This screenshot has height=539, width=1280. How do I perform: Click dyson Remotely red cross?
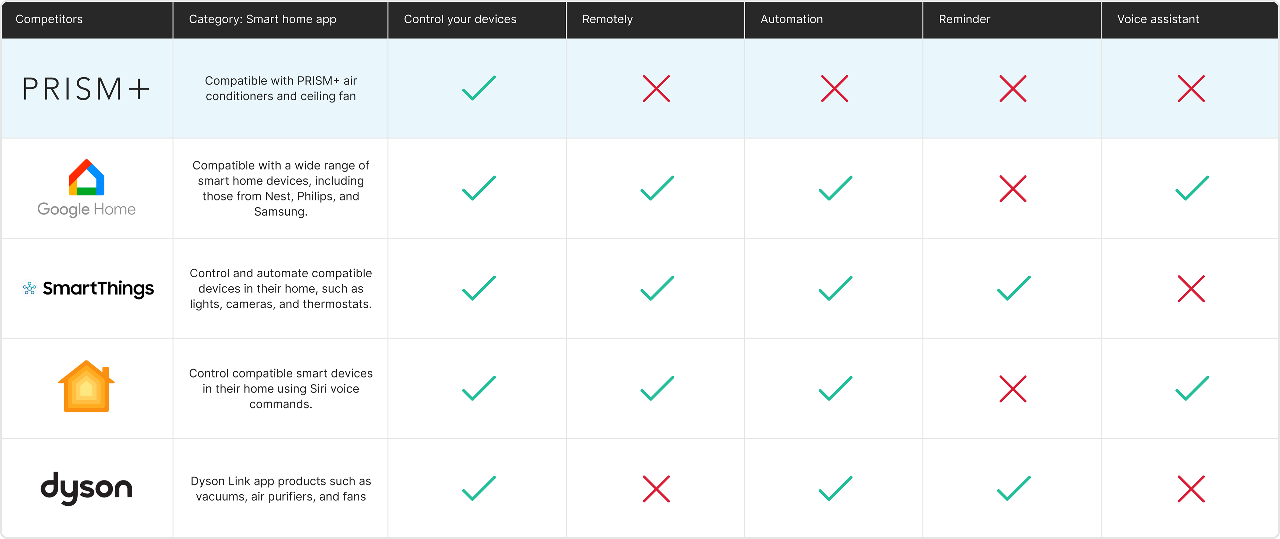(656, 489)
